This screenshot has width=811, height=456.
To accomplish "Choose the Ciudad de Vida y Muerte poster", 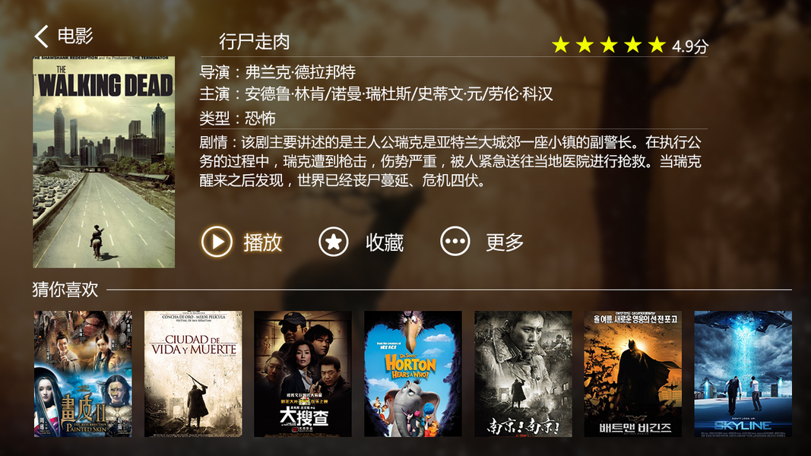I will (193, 374).
